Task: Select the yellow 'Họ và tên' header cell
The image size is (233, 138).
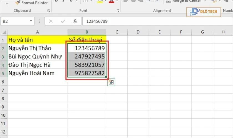Action: tap(37, 40)
